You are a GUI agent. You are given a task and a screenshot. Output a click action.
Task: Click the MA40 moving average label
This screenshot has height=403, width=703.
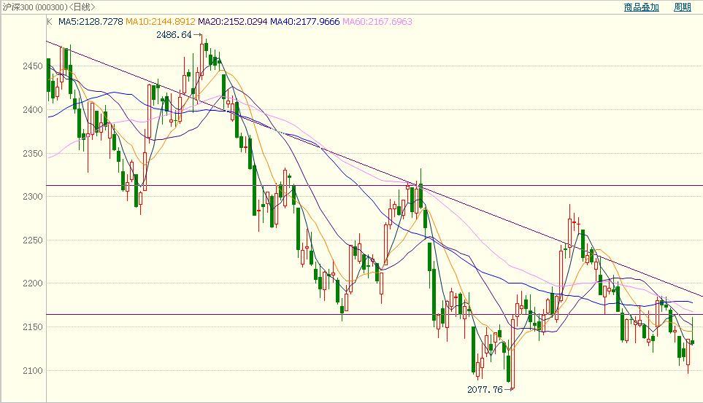[x=304, y=22]
